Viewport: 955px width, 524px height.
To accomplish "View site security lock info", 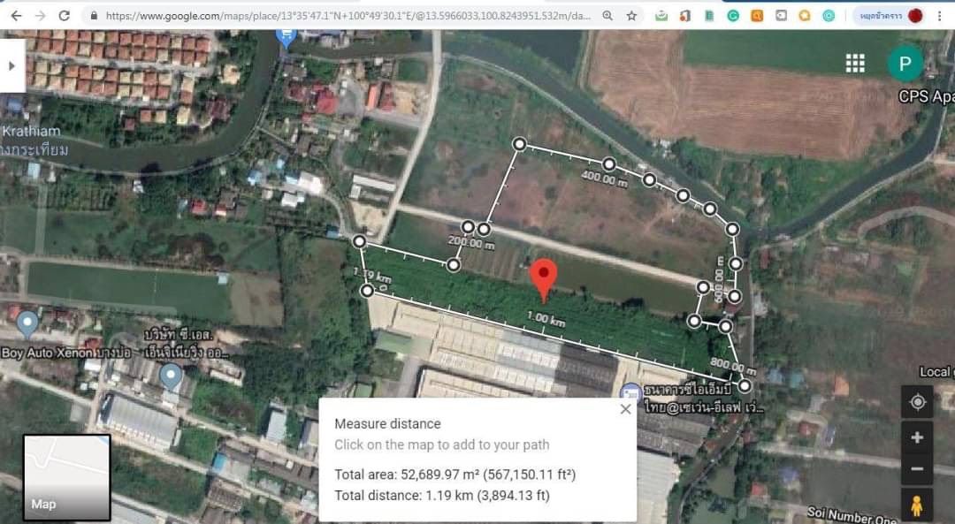I will 94,16.
